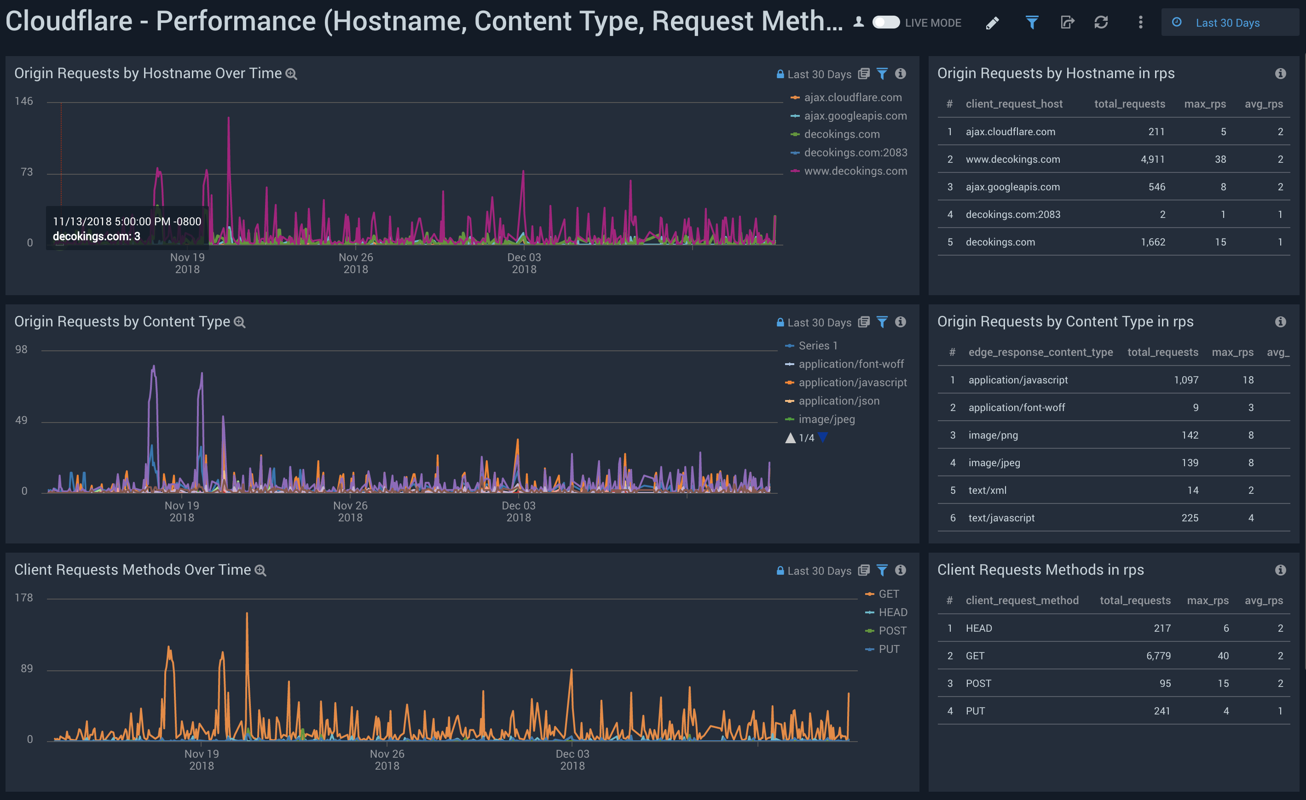Open the filter icon in the top toolbar

point(1031,22)
